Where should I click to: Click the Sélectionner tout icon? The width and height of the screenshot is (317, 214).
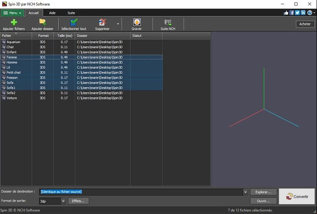(x=73, y=22)
